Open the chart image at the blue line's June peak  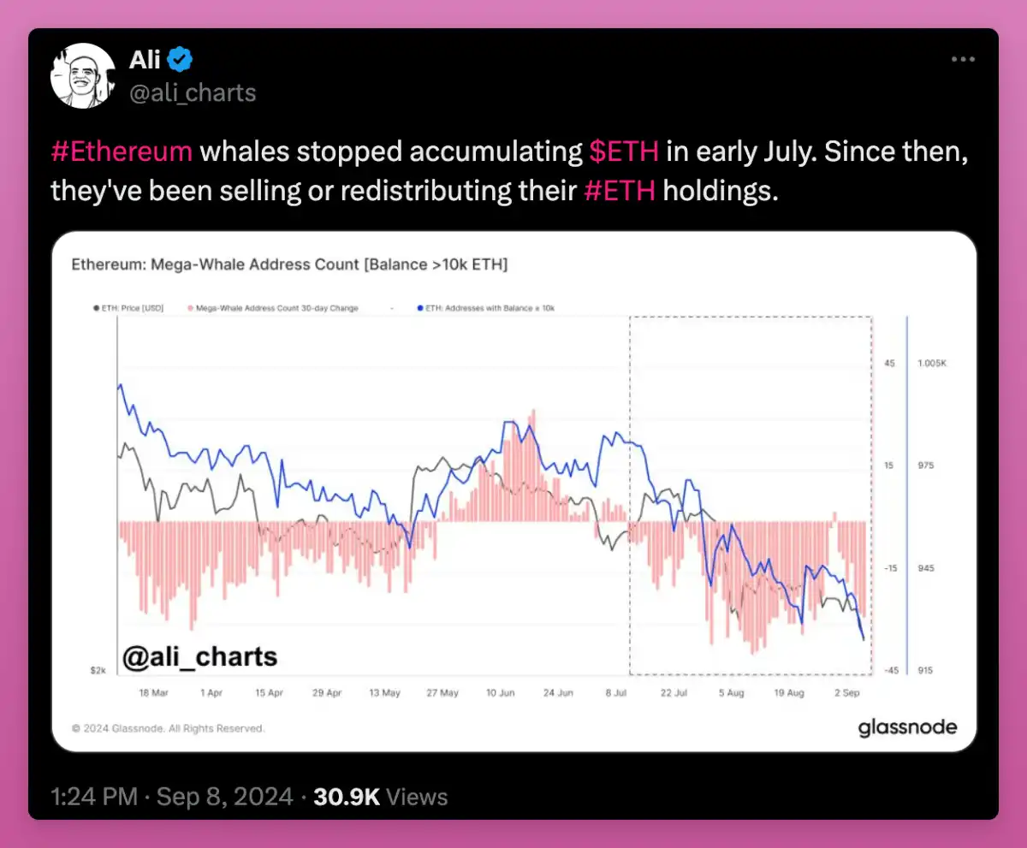[x=510, y=423]
